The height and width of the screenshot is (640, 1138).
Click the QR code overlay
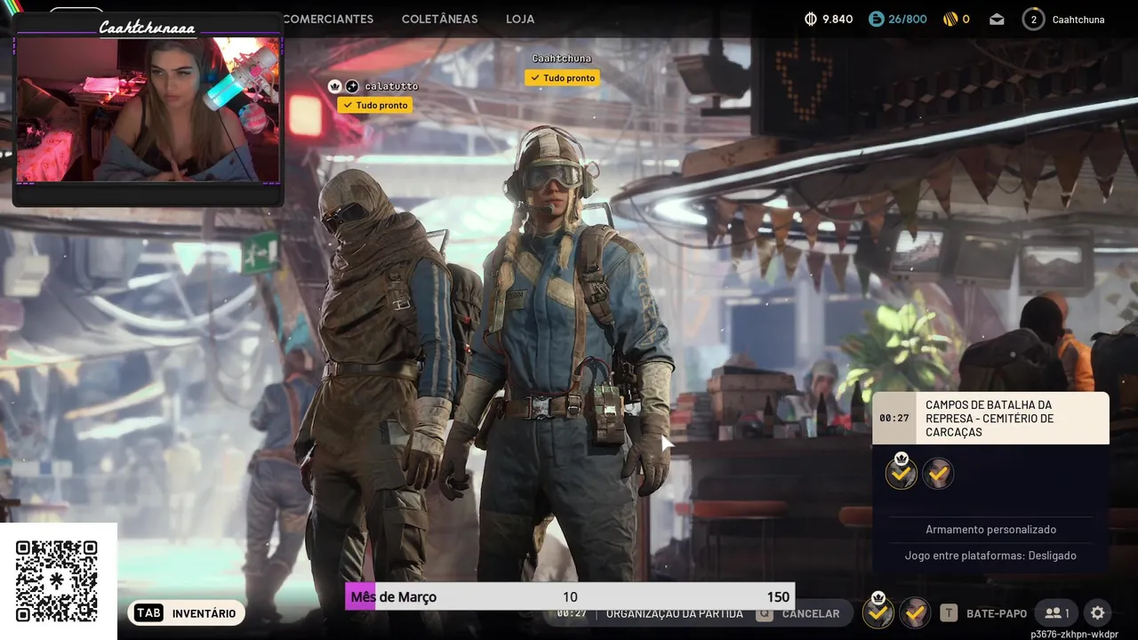pyautogui.click(x=57, y=581)
